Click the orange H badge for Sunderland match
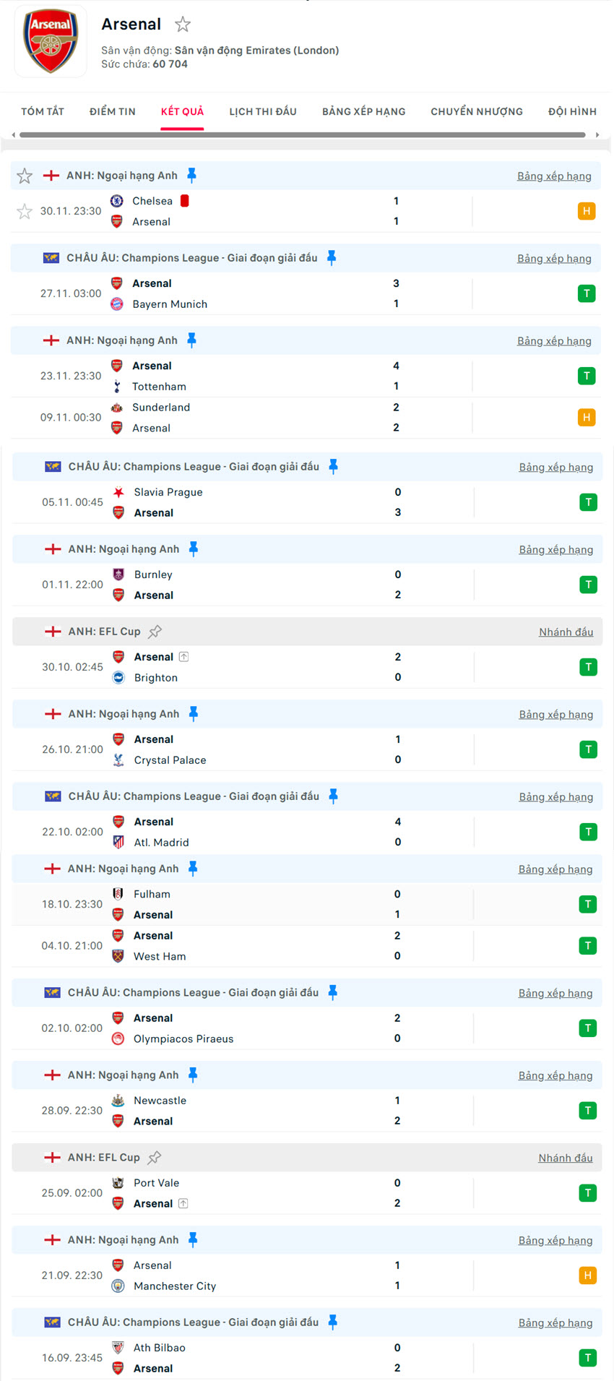614x1381 pixels. click(587, 418)
